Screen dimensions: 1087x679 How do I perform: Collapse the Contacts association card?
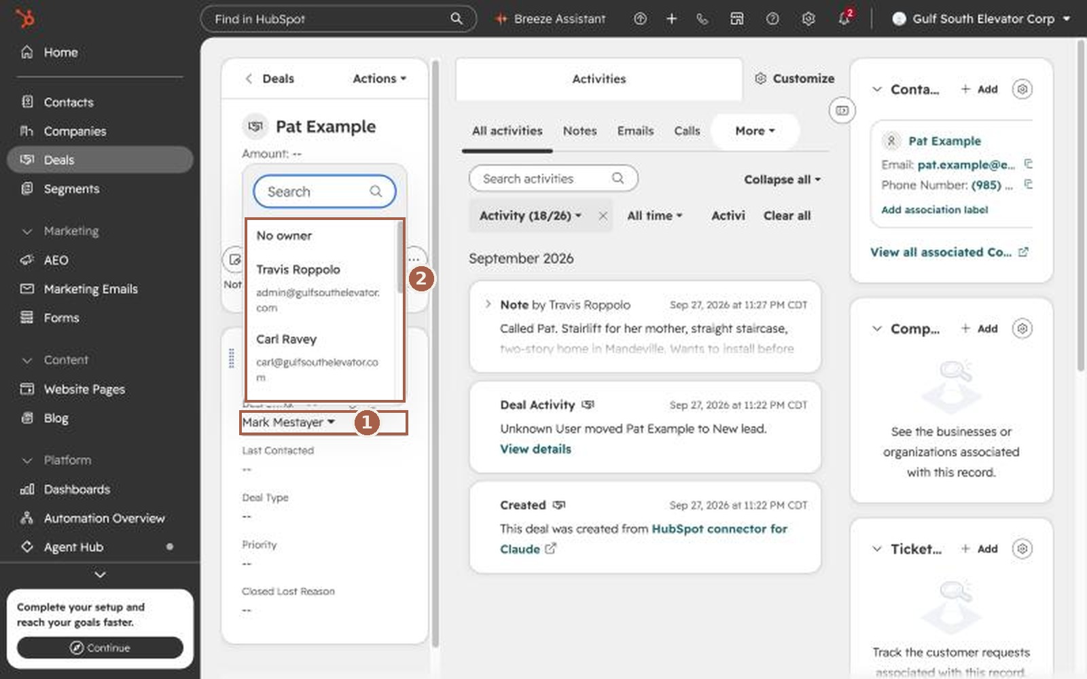pyautogui.click(x=877, y=89)
